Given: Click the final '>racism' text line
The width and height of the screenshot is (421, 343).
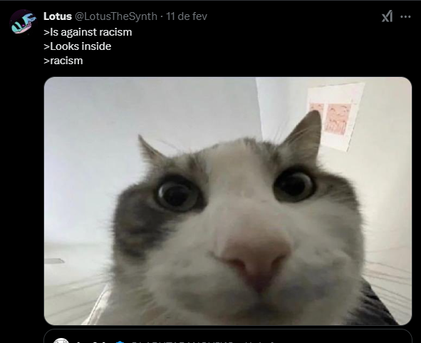Looking at the screenshot, I should click(63, 61).
